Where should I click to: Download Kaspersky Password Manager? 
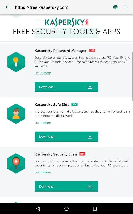66,87
